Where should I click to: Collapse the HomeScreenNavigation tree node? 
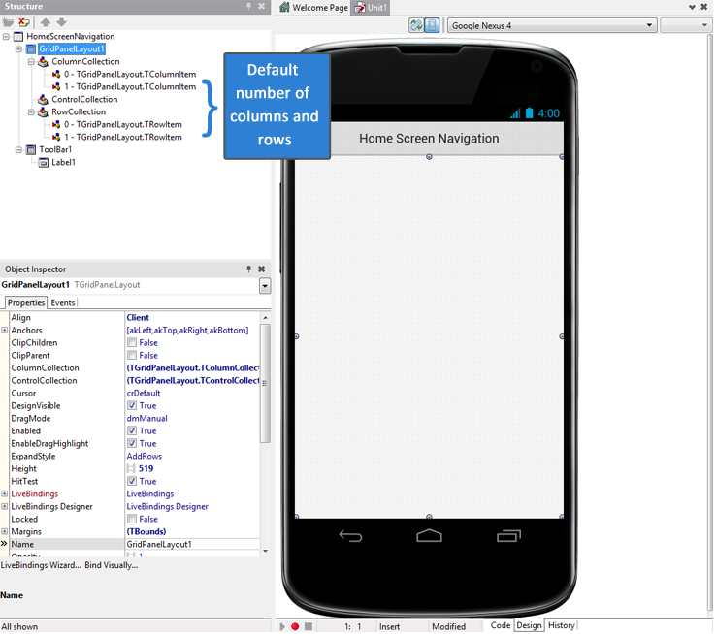[x=6, y=37]
